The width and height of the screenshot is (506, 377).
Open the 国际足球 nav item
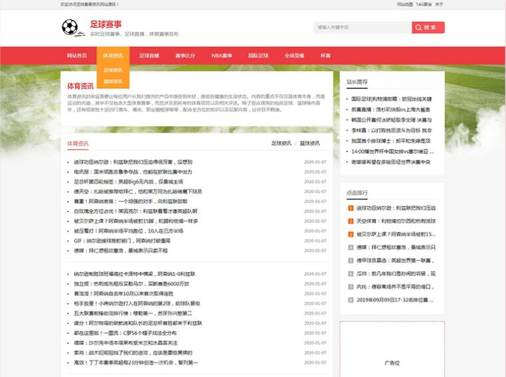click(x=258, y=56)
